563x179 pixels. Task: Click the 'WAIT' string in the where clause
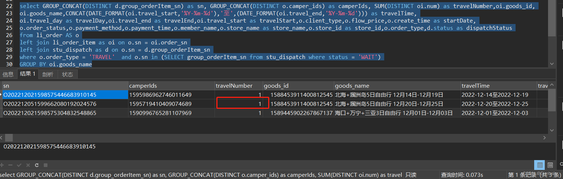click(x=368, y=57)
